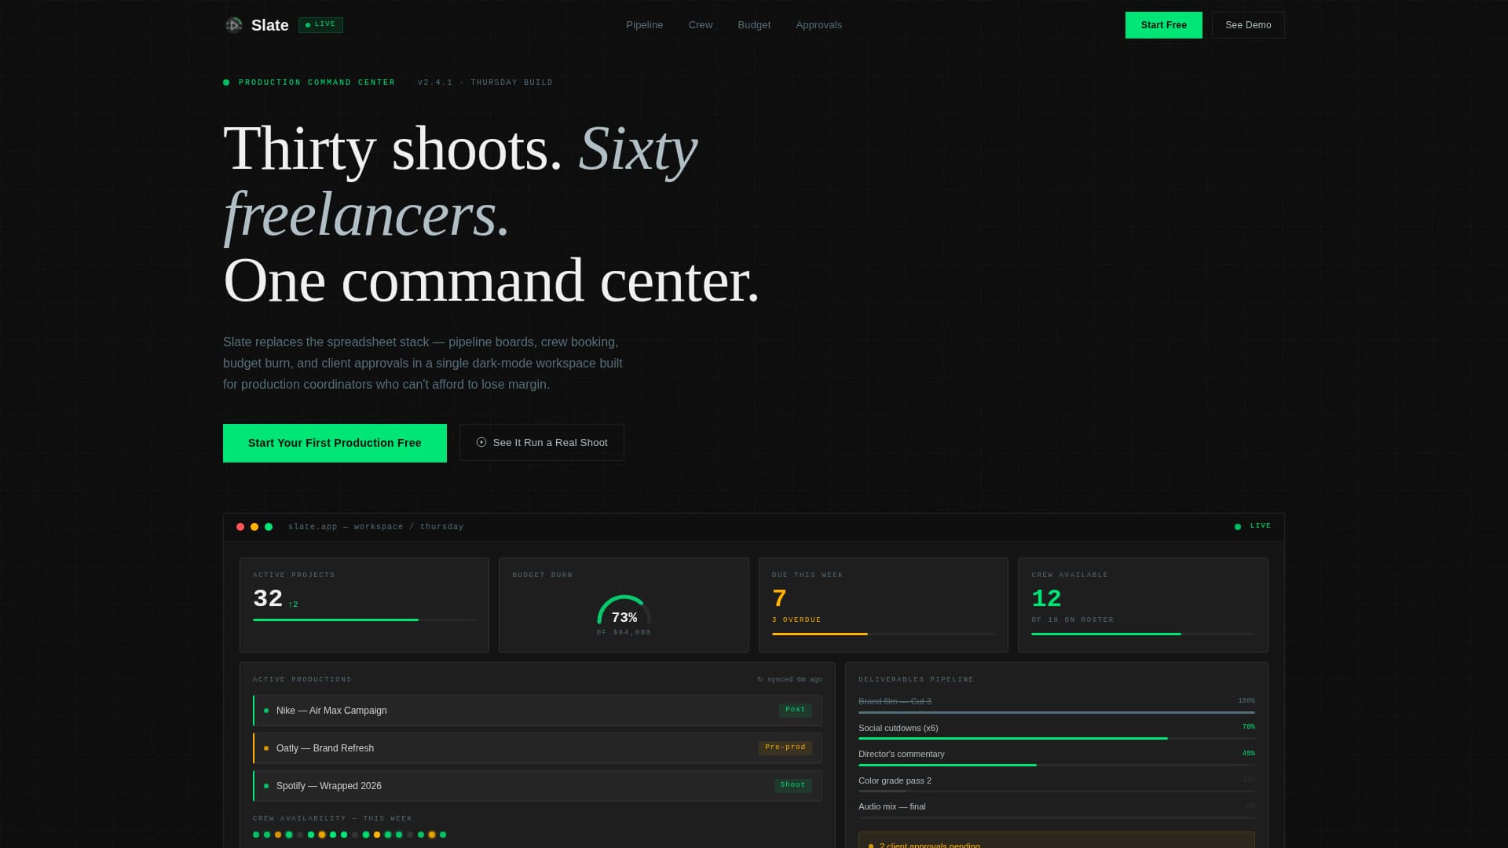Select the Oatly — Brand Refresh row

coord(537,748)
